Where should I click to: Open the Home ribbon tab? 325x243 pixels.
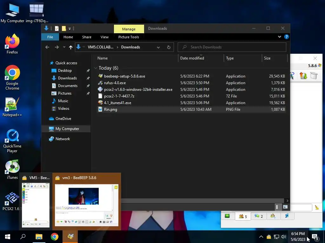(68, 37)
